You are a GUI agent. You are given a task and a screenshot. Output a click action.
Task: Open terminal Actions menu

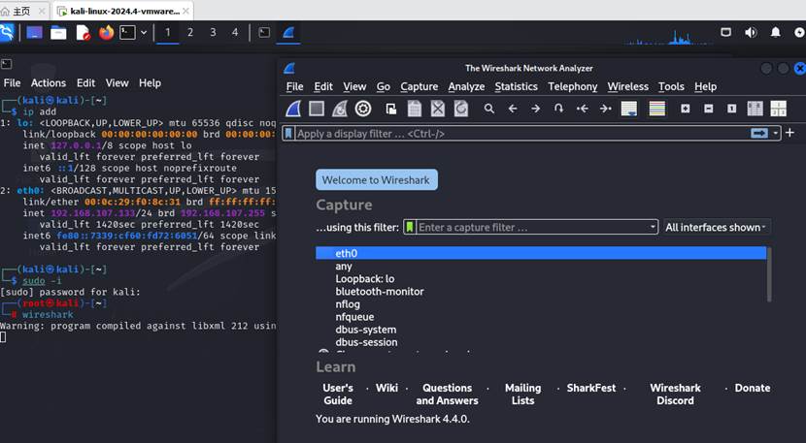click(49, 83)
